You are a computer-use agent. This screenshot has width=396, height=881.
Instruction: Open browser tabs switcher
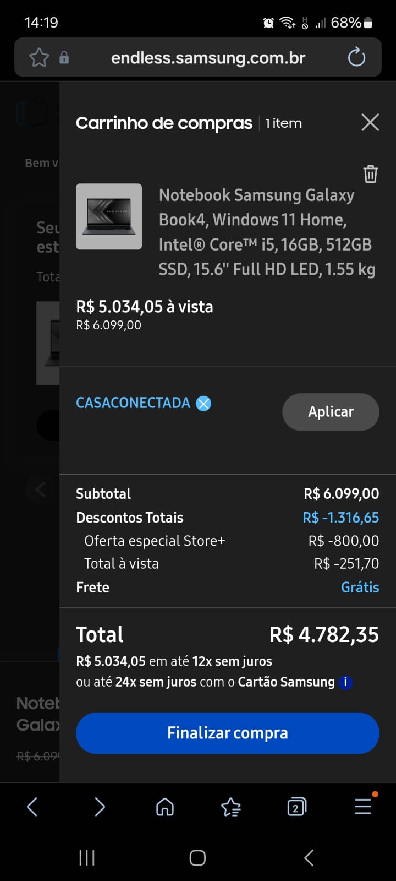tap(296, 807)
